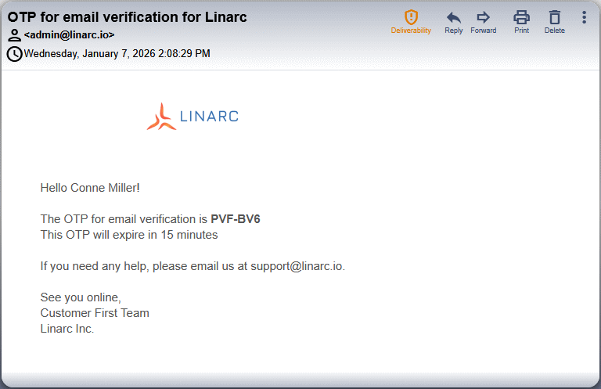The height and width of the screenshot is (389, 601).
Task: Click the 'Linarc Inc.' signature text
Action: tap(67, 329)
